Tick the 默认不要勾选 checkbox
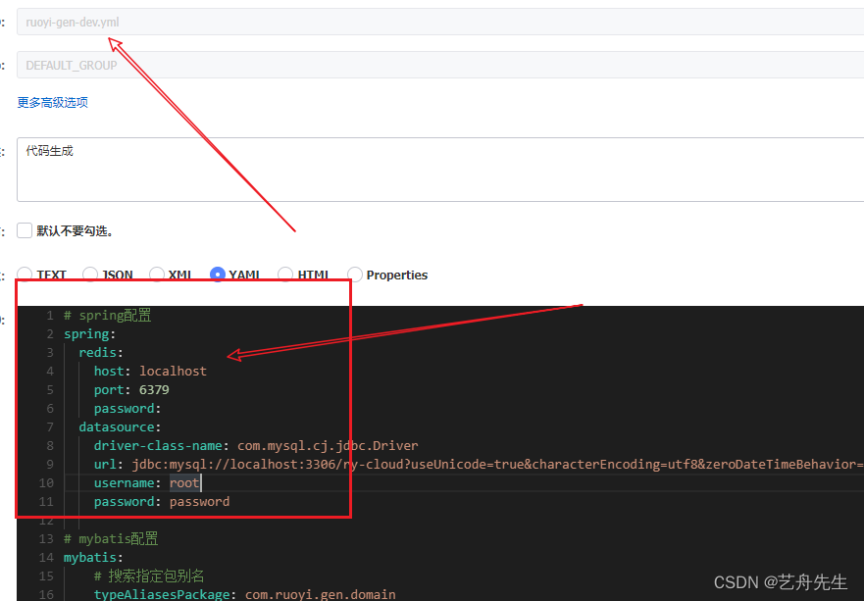Screen dimensions: 864x601 (25, 231)
